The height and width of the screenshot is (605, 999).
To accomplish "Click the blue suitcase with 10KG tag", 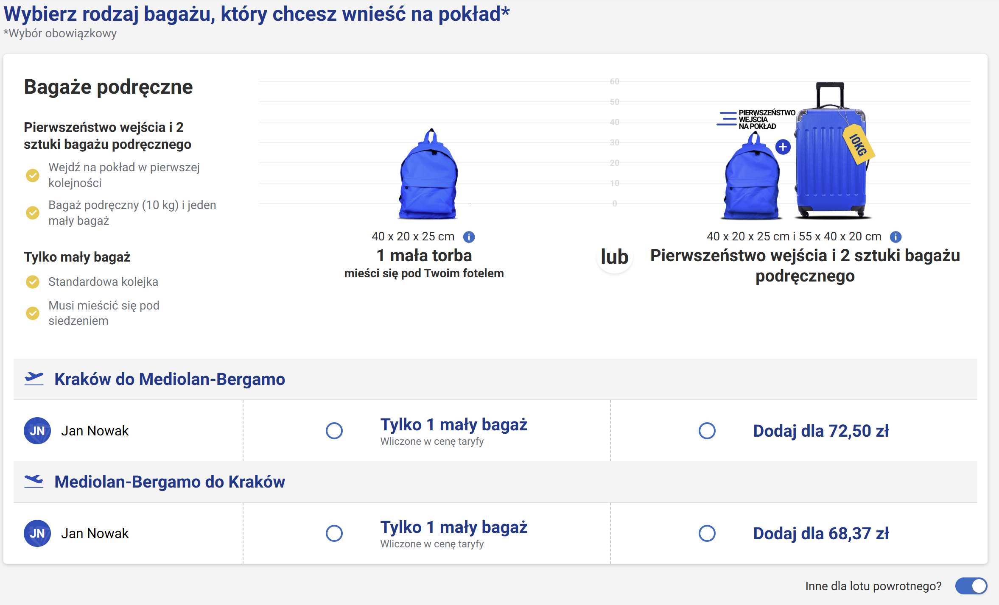I will point(831,151).
